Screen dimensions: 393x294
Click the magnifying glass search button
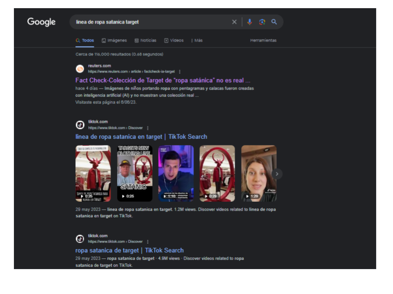coord(274,22)
